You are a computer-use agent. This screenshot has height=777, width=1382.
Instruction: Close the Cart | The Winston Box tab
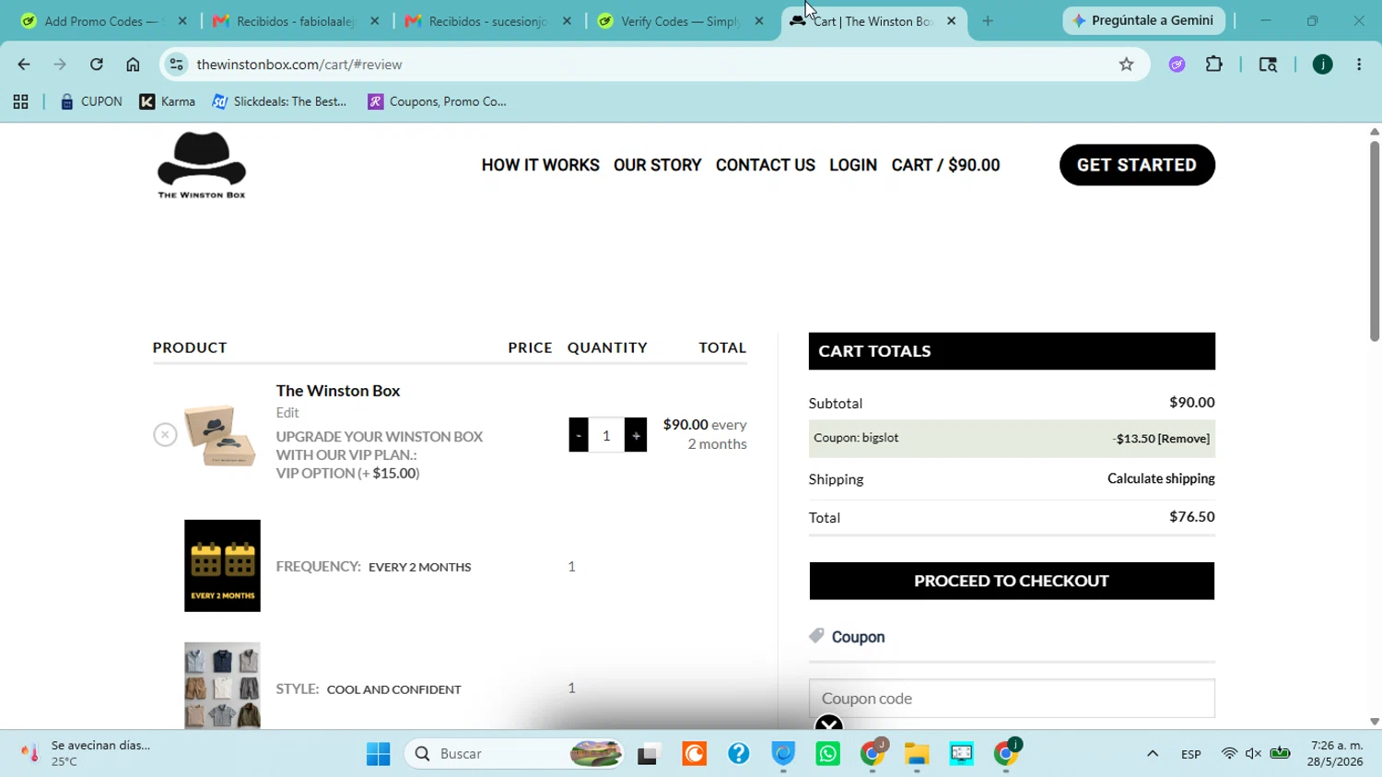click(x=952, y=21)
